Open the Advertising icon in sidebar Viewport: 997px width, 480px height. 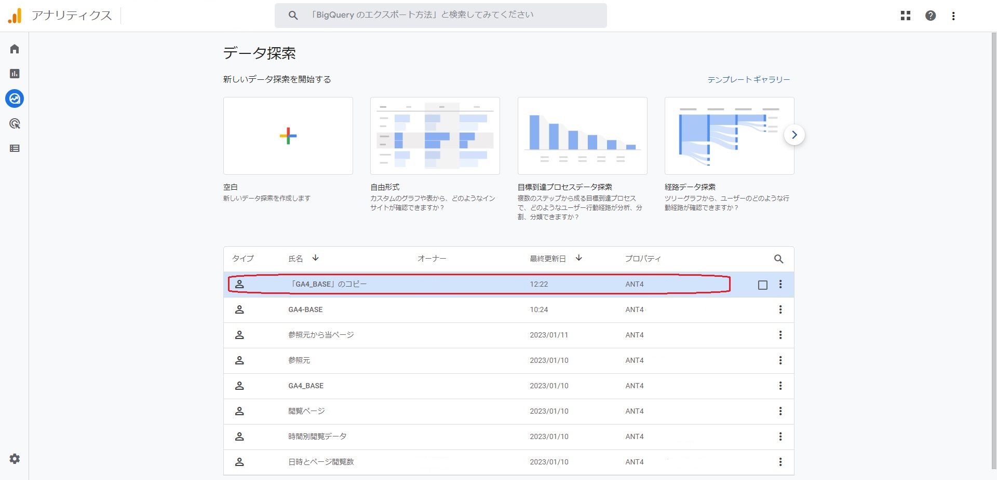15,123
